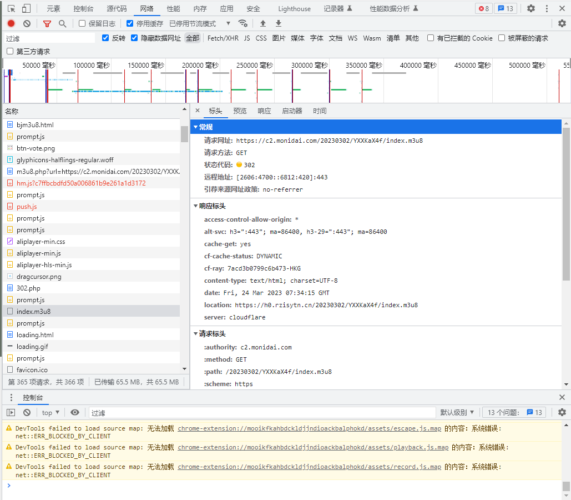Uncheck the 隐藏数据网址 checkbox
The height and width of the screenshot is (500, 571).
134,38
